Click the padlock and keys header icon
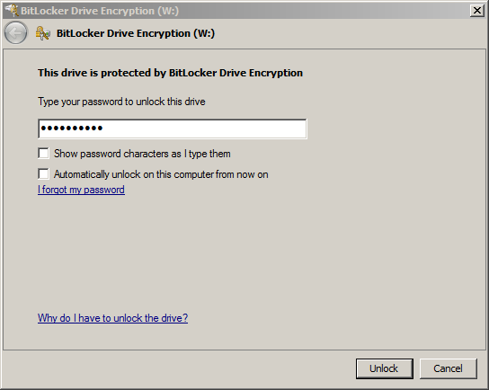Screen dimensions: 489x390 point(43,33)
